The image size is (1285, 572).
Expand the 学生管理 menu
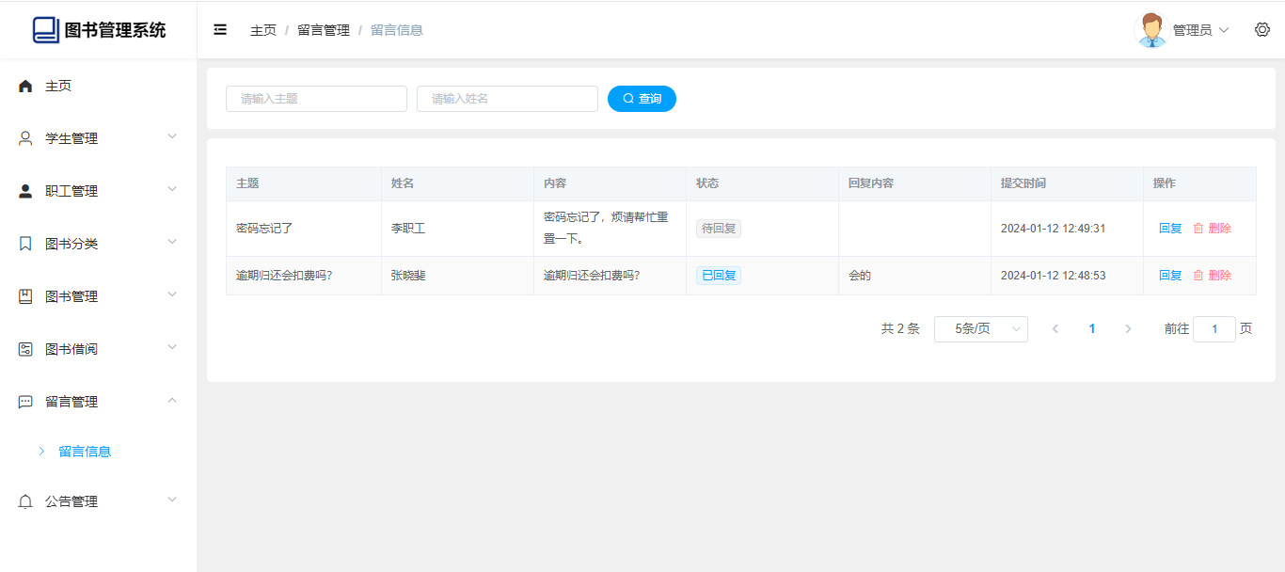click(98, 138)
